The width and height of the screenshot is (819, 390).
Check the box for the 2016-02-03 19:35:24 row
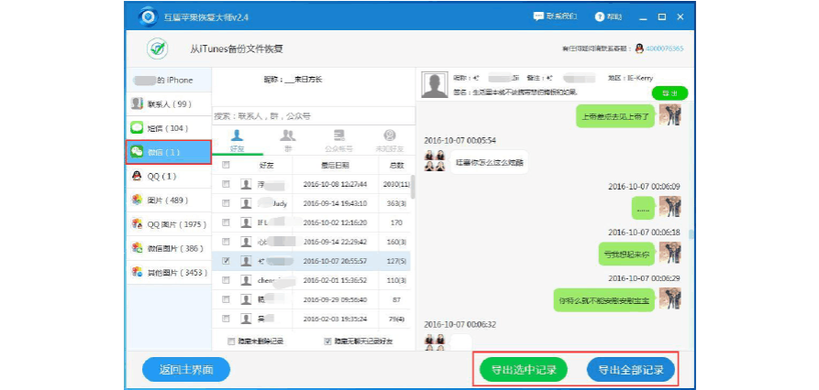(x=226, y=318)
